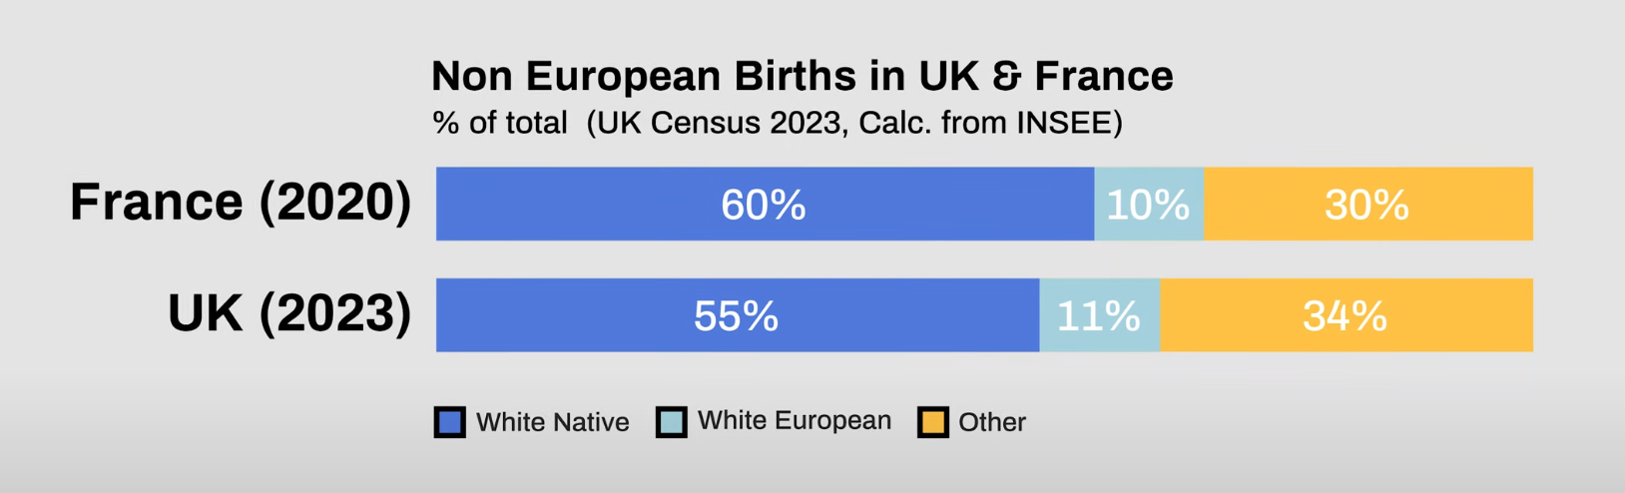Click France's 10% White European segment

pos(1149,204)
